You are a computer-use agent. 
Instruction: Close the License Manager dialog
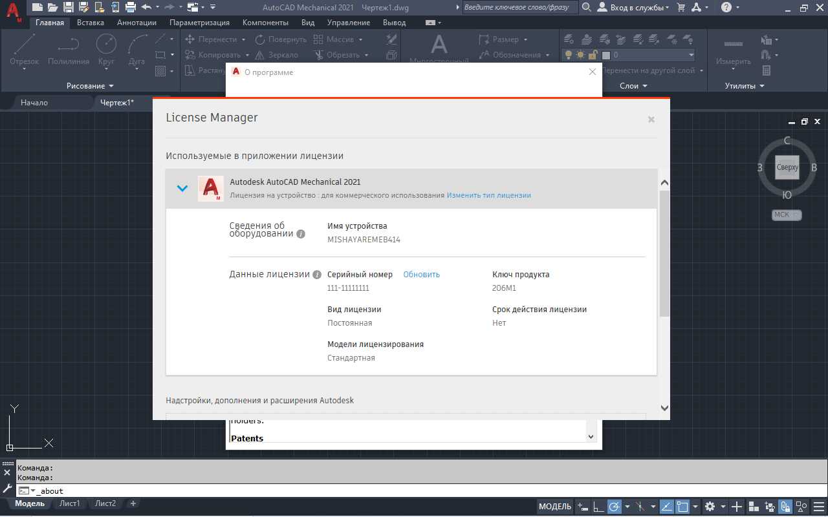tap(651, 119)
